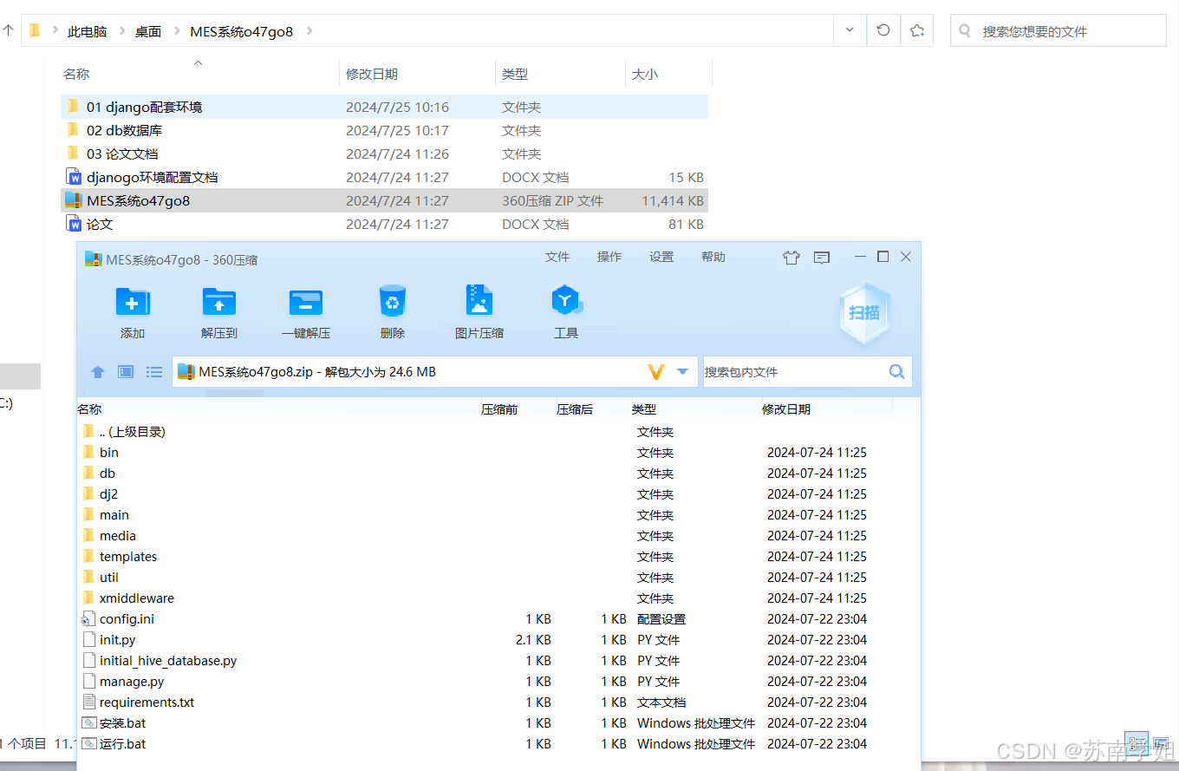Toggle the pin-to-quick-access star in address bar
1179x771 pixels.
(x=916, y=29)
